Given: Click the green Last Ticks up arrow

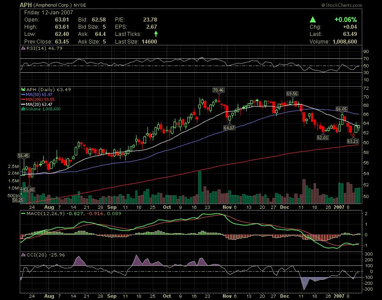Looking at the screenshot, I should (156, 34).
